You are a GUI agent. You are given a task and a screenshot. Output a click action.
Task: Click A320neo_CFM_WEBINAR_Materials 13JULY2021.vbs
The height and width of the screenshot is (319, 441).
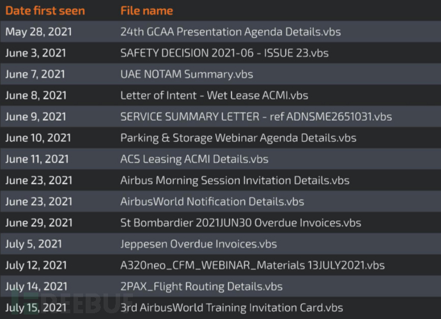tap(252, 265)
